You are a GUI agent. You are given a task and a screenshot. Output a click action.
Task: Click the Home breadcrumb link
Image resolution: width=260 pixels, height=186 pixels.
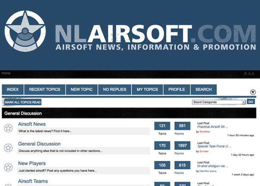6,73
